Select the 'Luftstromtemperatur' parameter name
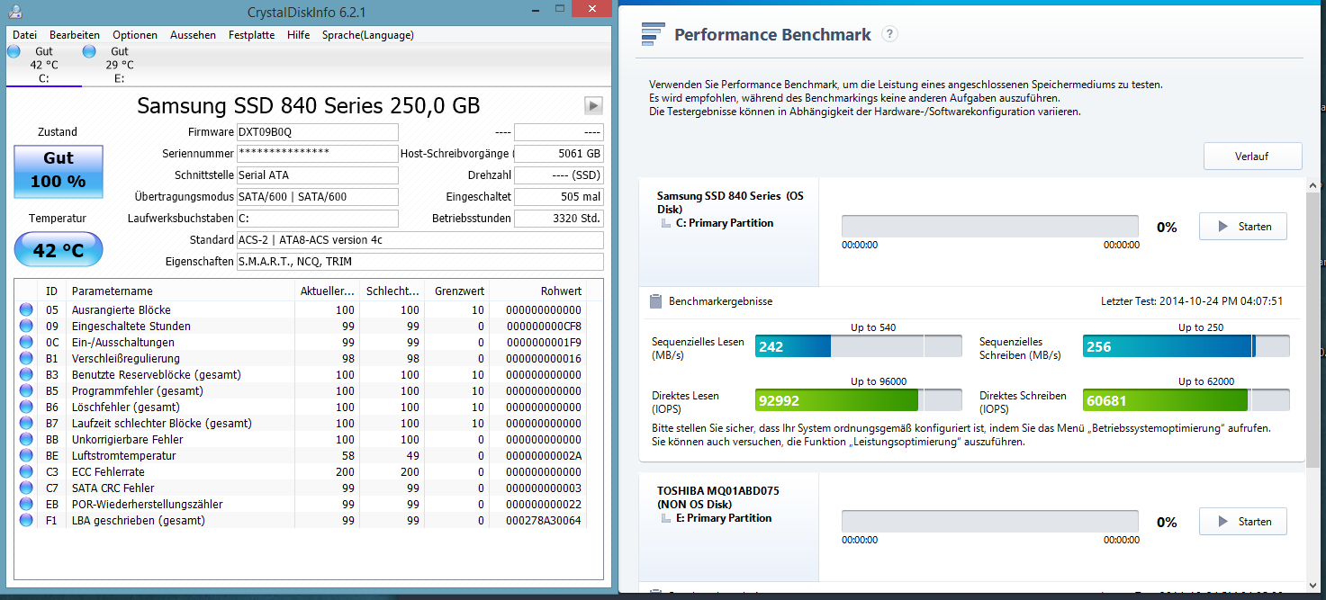1326x600 pixels. tap(124, 456)
